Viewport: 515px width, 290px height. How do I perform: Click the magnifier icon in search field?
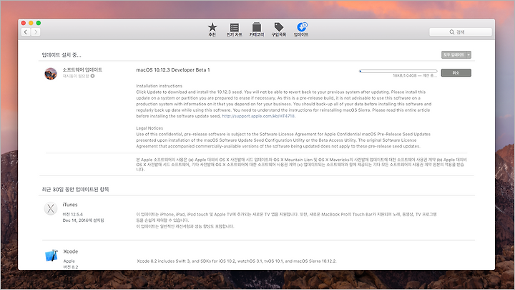452,32
